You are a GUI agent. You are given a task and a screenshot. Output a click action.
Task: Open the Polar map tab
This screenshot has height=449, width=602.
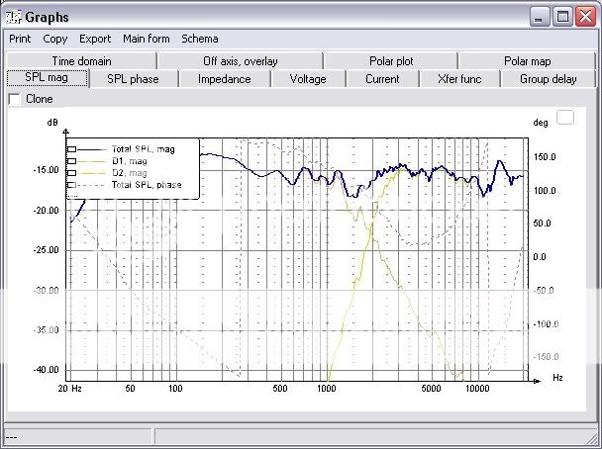(x=527, y=61)
